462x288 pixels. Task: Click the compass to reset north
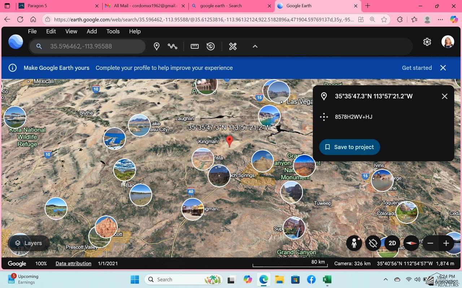411,243
